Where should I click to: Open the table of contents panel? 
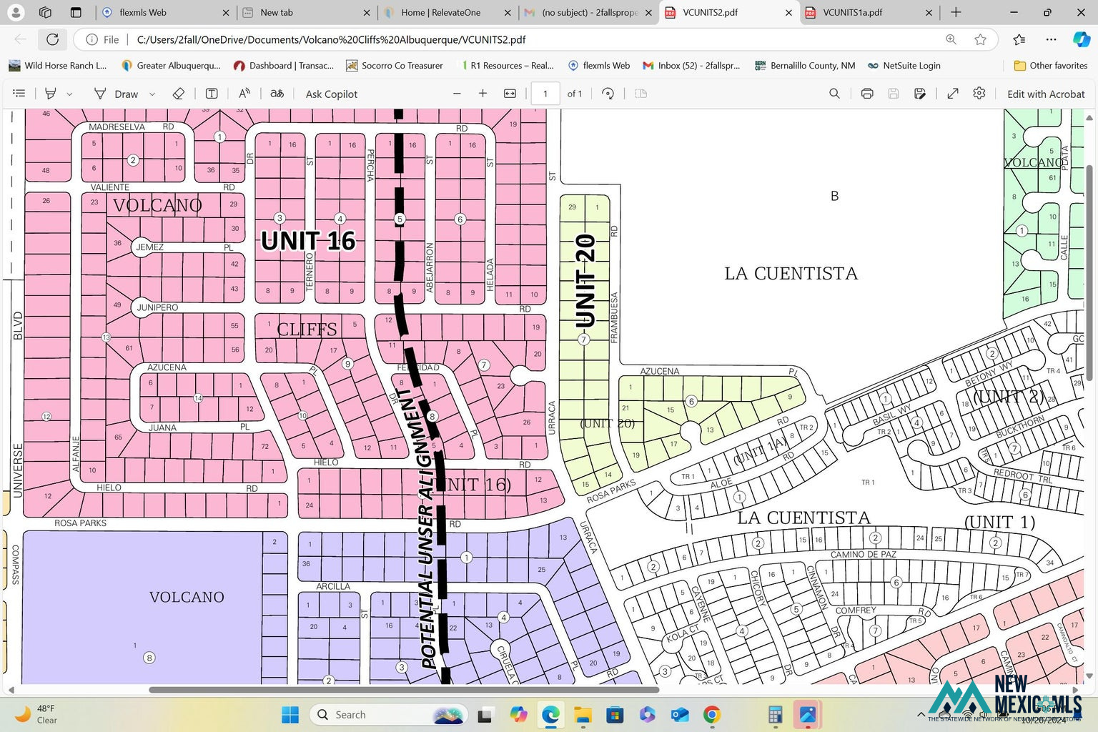pyautogui.click(x=19, y=94)
